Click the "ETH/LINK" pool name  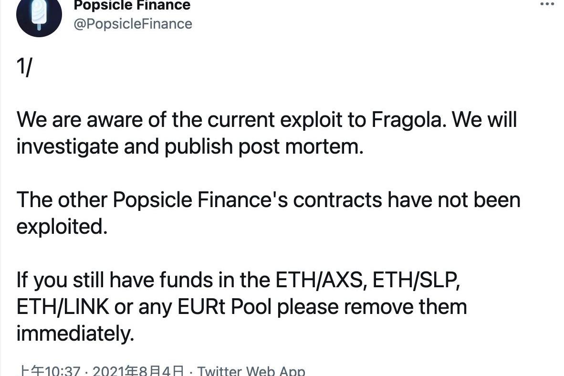pyautogui.click(x=63, y=306)
